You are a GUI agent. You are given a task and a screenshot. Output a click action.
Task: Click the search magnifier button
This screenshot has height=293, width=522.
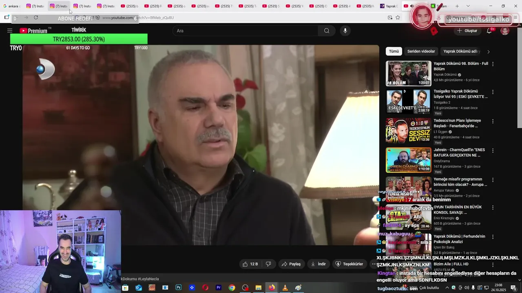327,31
